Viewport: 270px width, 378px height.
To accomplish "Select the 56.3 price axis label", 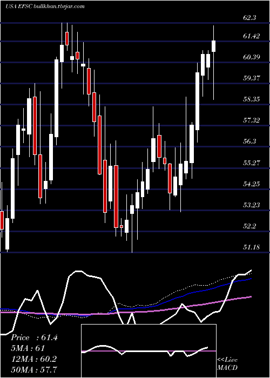I will click(x=250, y=141).
